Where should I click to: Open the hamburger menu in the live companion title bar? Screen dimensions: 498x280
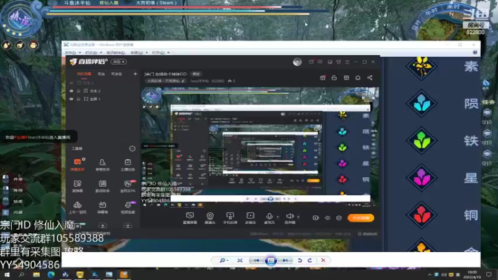(347, 62)
